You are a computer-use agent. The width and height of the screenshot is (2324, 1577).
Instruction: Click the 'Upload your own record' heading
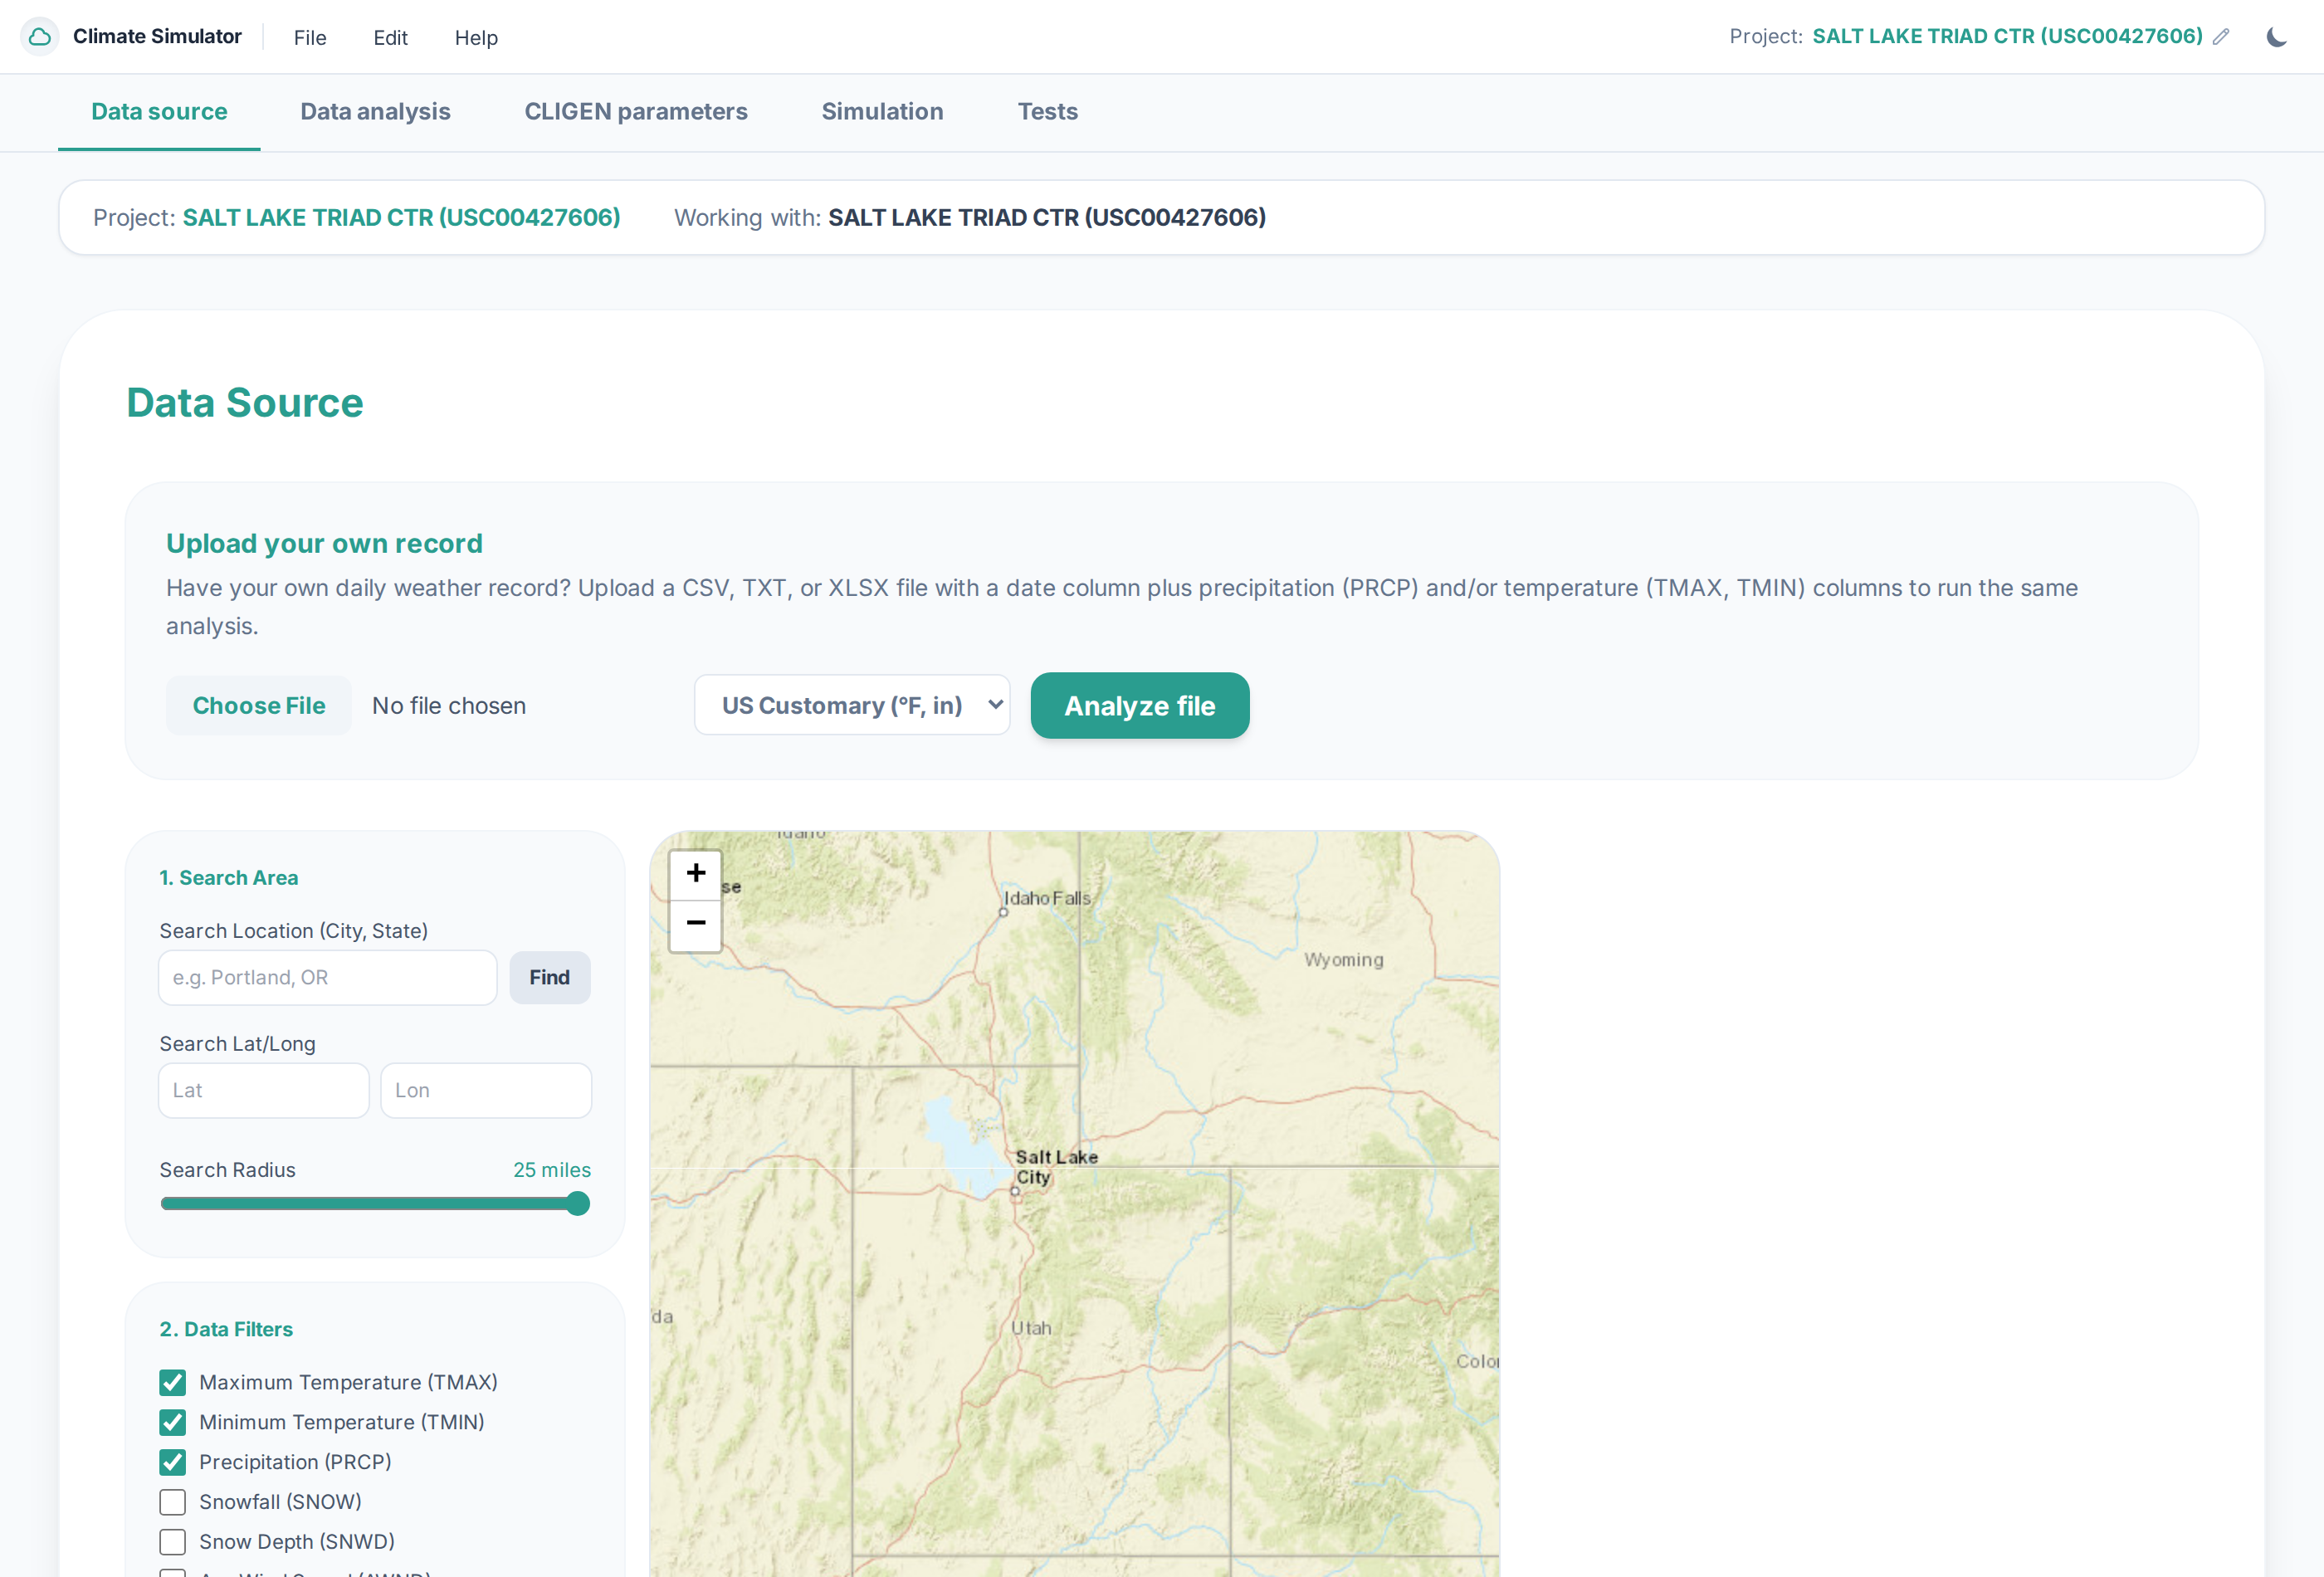324,544
